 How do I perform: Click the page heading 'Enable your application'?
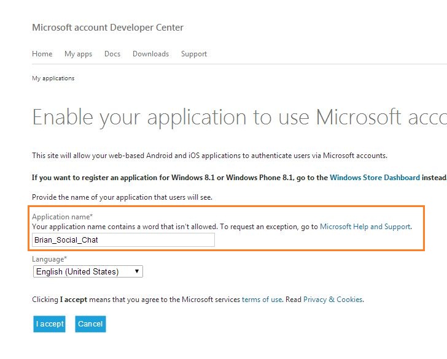pyautogui.click(x=239, y=117)
